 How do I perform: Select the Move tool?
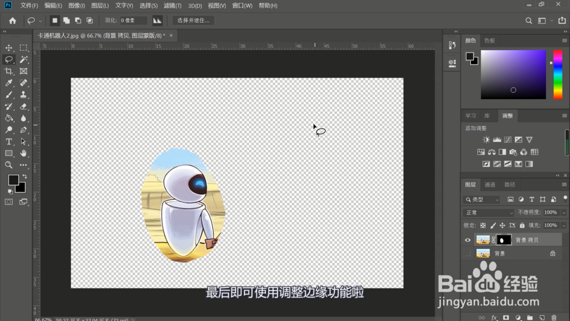coord(9,48)
